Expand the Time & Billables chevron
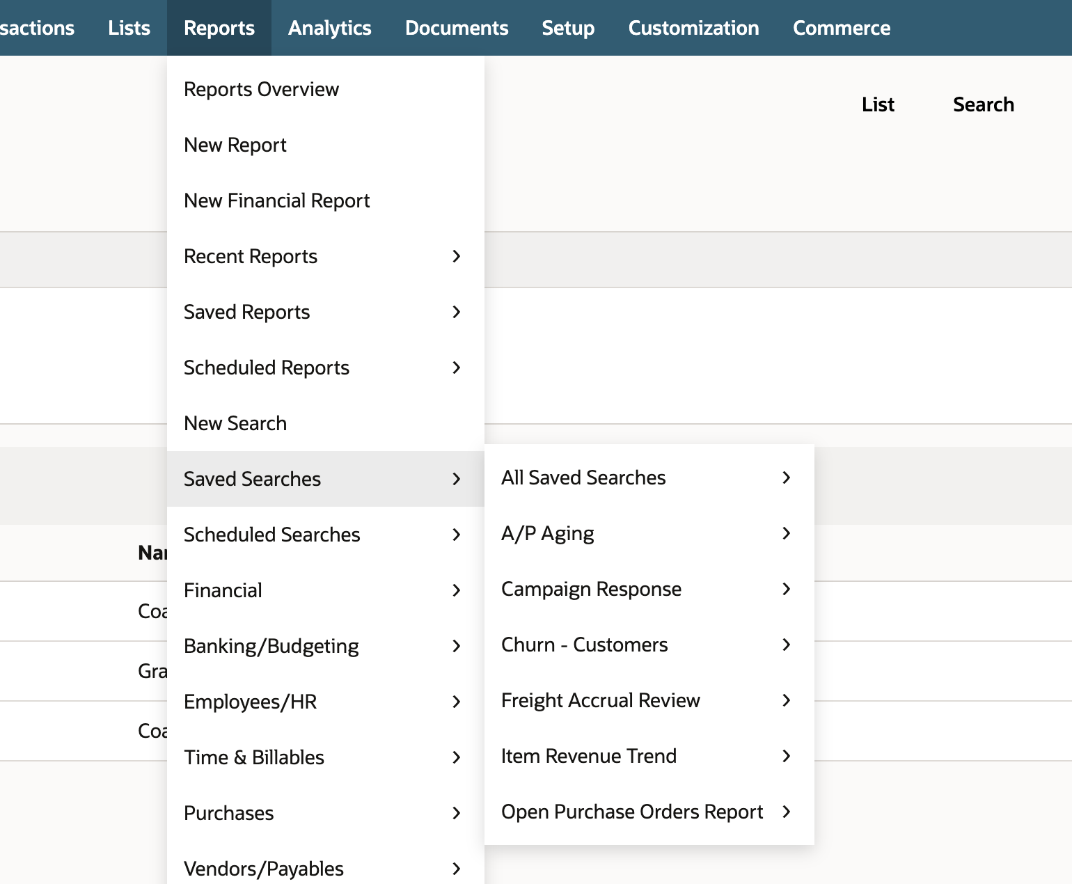1072x884 pixels. tap(457, 757)
